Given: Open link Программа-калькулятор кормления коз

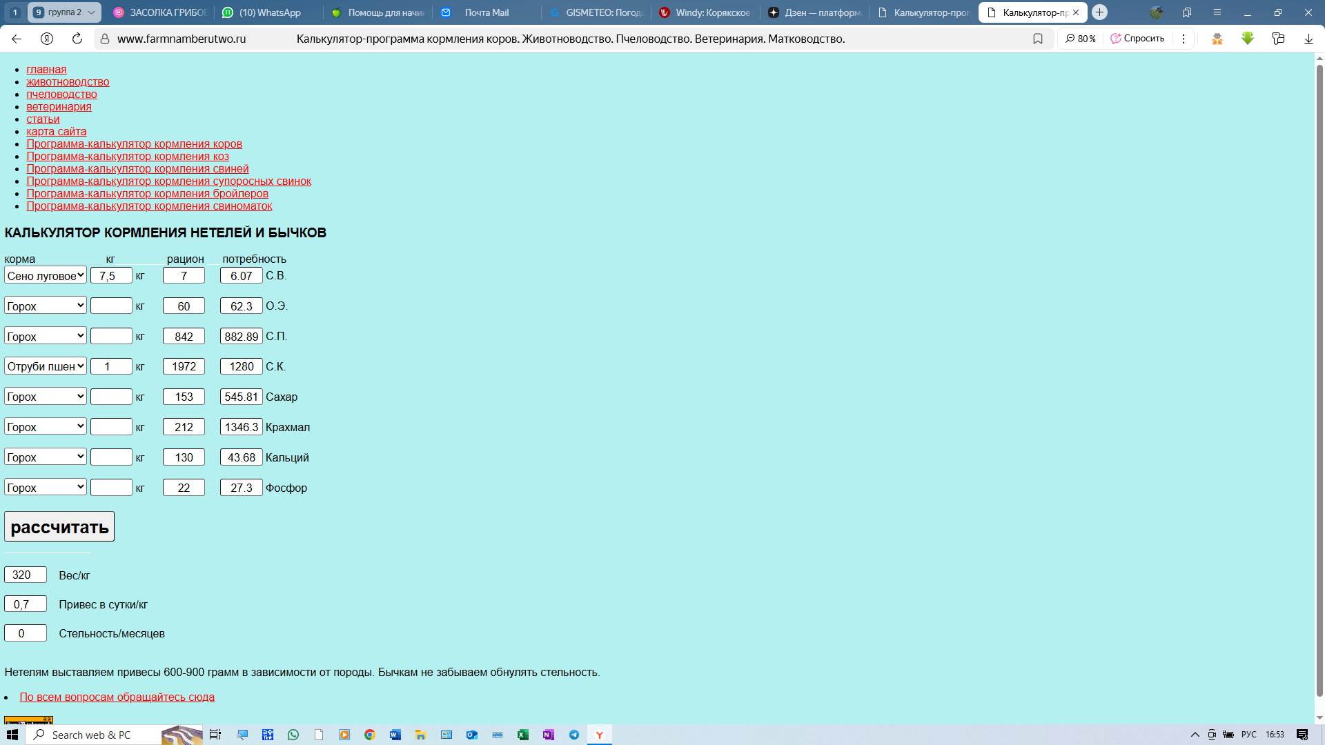Looking at the screenshot, I should (128, 157).
